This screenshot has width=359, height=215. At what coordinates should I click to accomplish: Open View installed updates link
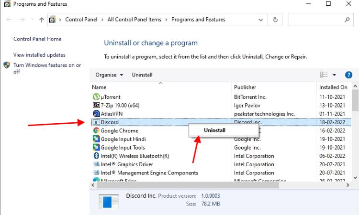[x=39, y=55]
